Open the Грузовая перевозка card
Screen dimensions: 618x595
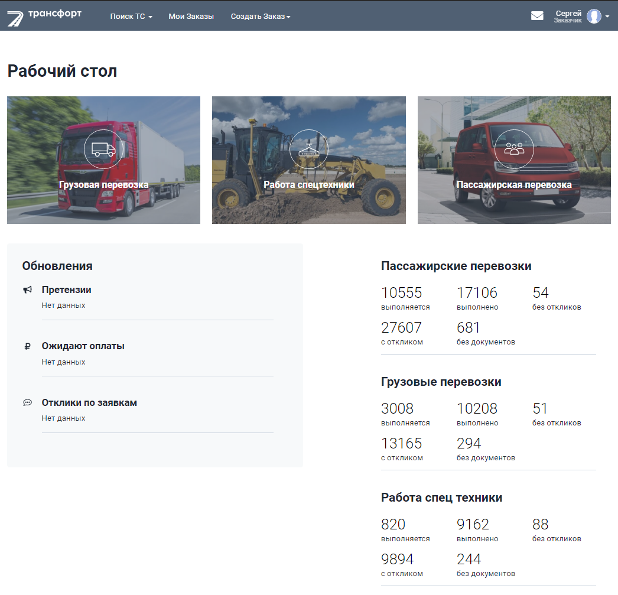coord(103,160)
